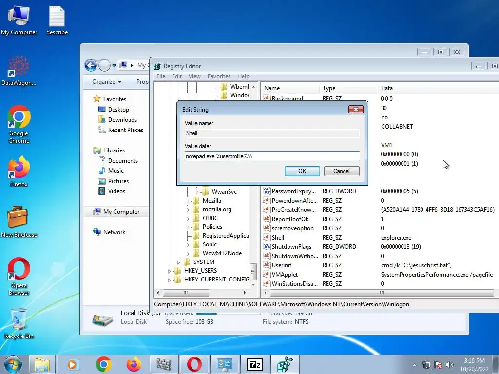Expand the HKEY_CURRENT_CONFIG hive
The image size is (499, 374).
click(x=169, y=280)
